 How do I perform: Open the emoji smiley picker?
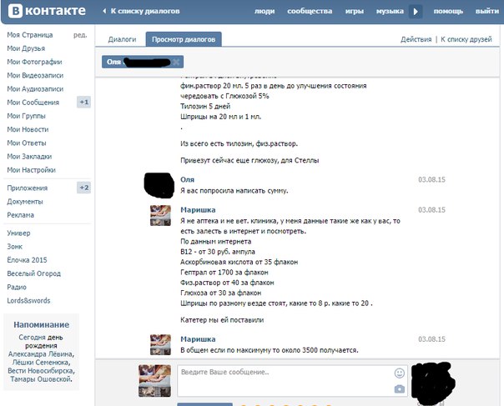pyautogui.click(x=400, y=373)
